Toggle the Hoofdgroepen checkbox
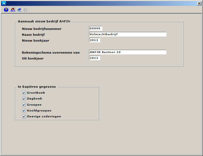The height and width of the screenshot is (156, 203). coord(24,110)
